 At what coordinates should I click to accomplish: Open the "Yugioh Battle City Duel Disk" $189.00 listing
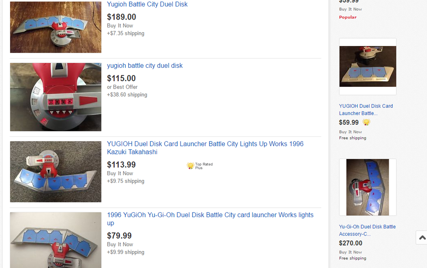tap(147, 4)
